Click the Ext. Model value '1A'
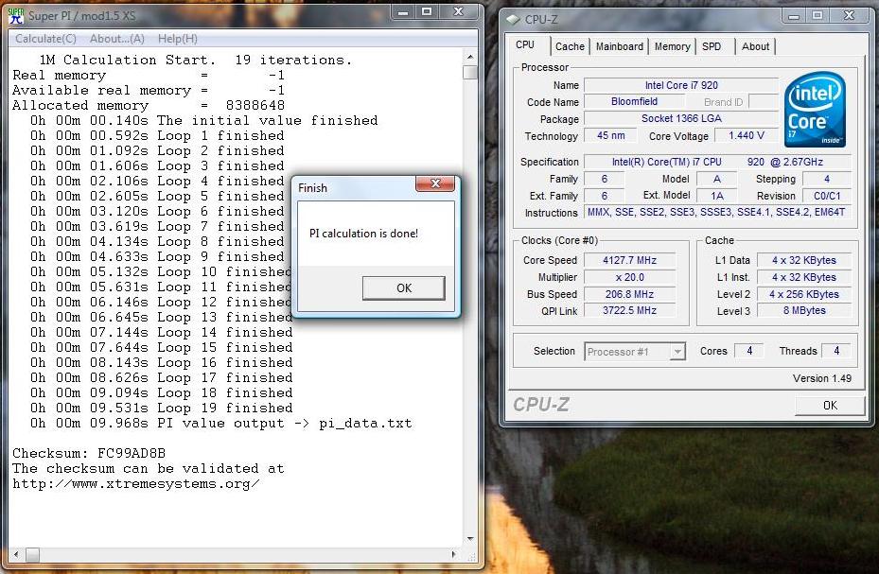 pyautogui.click(x=717, y=196)
